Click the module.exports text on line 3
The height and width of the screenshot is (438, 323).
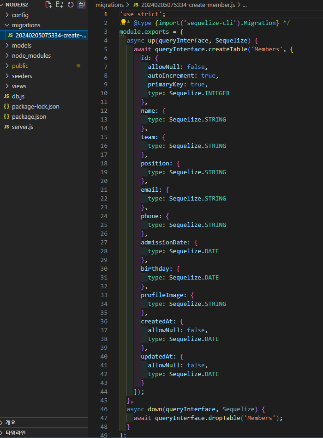pos(144,31)
